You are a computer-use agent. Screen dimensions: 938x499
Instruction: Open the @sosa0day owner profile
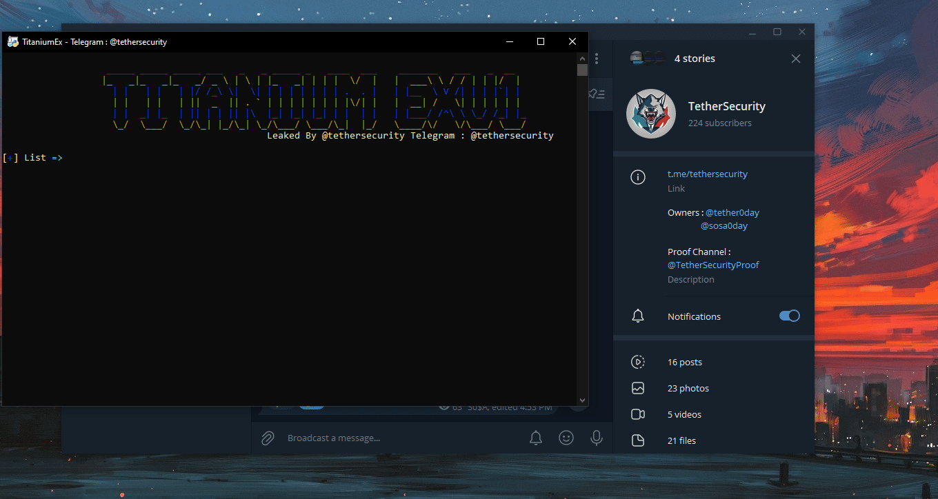pos(724,226)
